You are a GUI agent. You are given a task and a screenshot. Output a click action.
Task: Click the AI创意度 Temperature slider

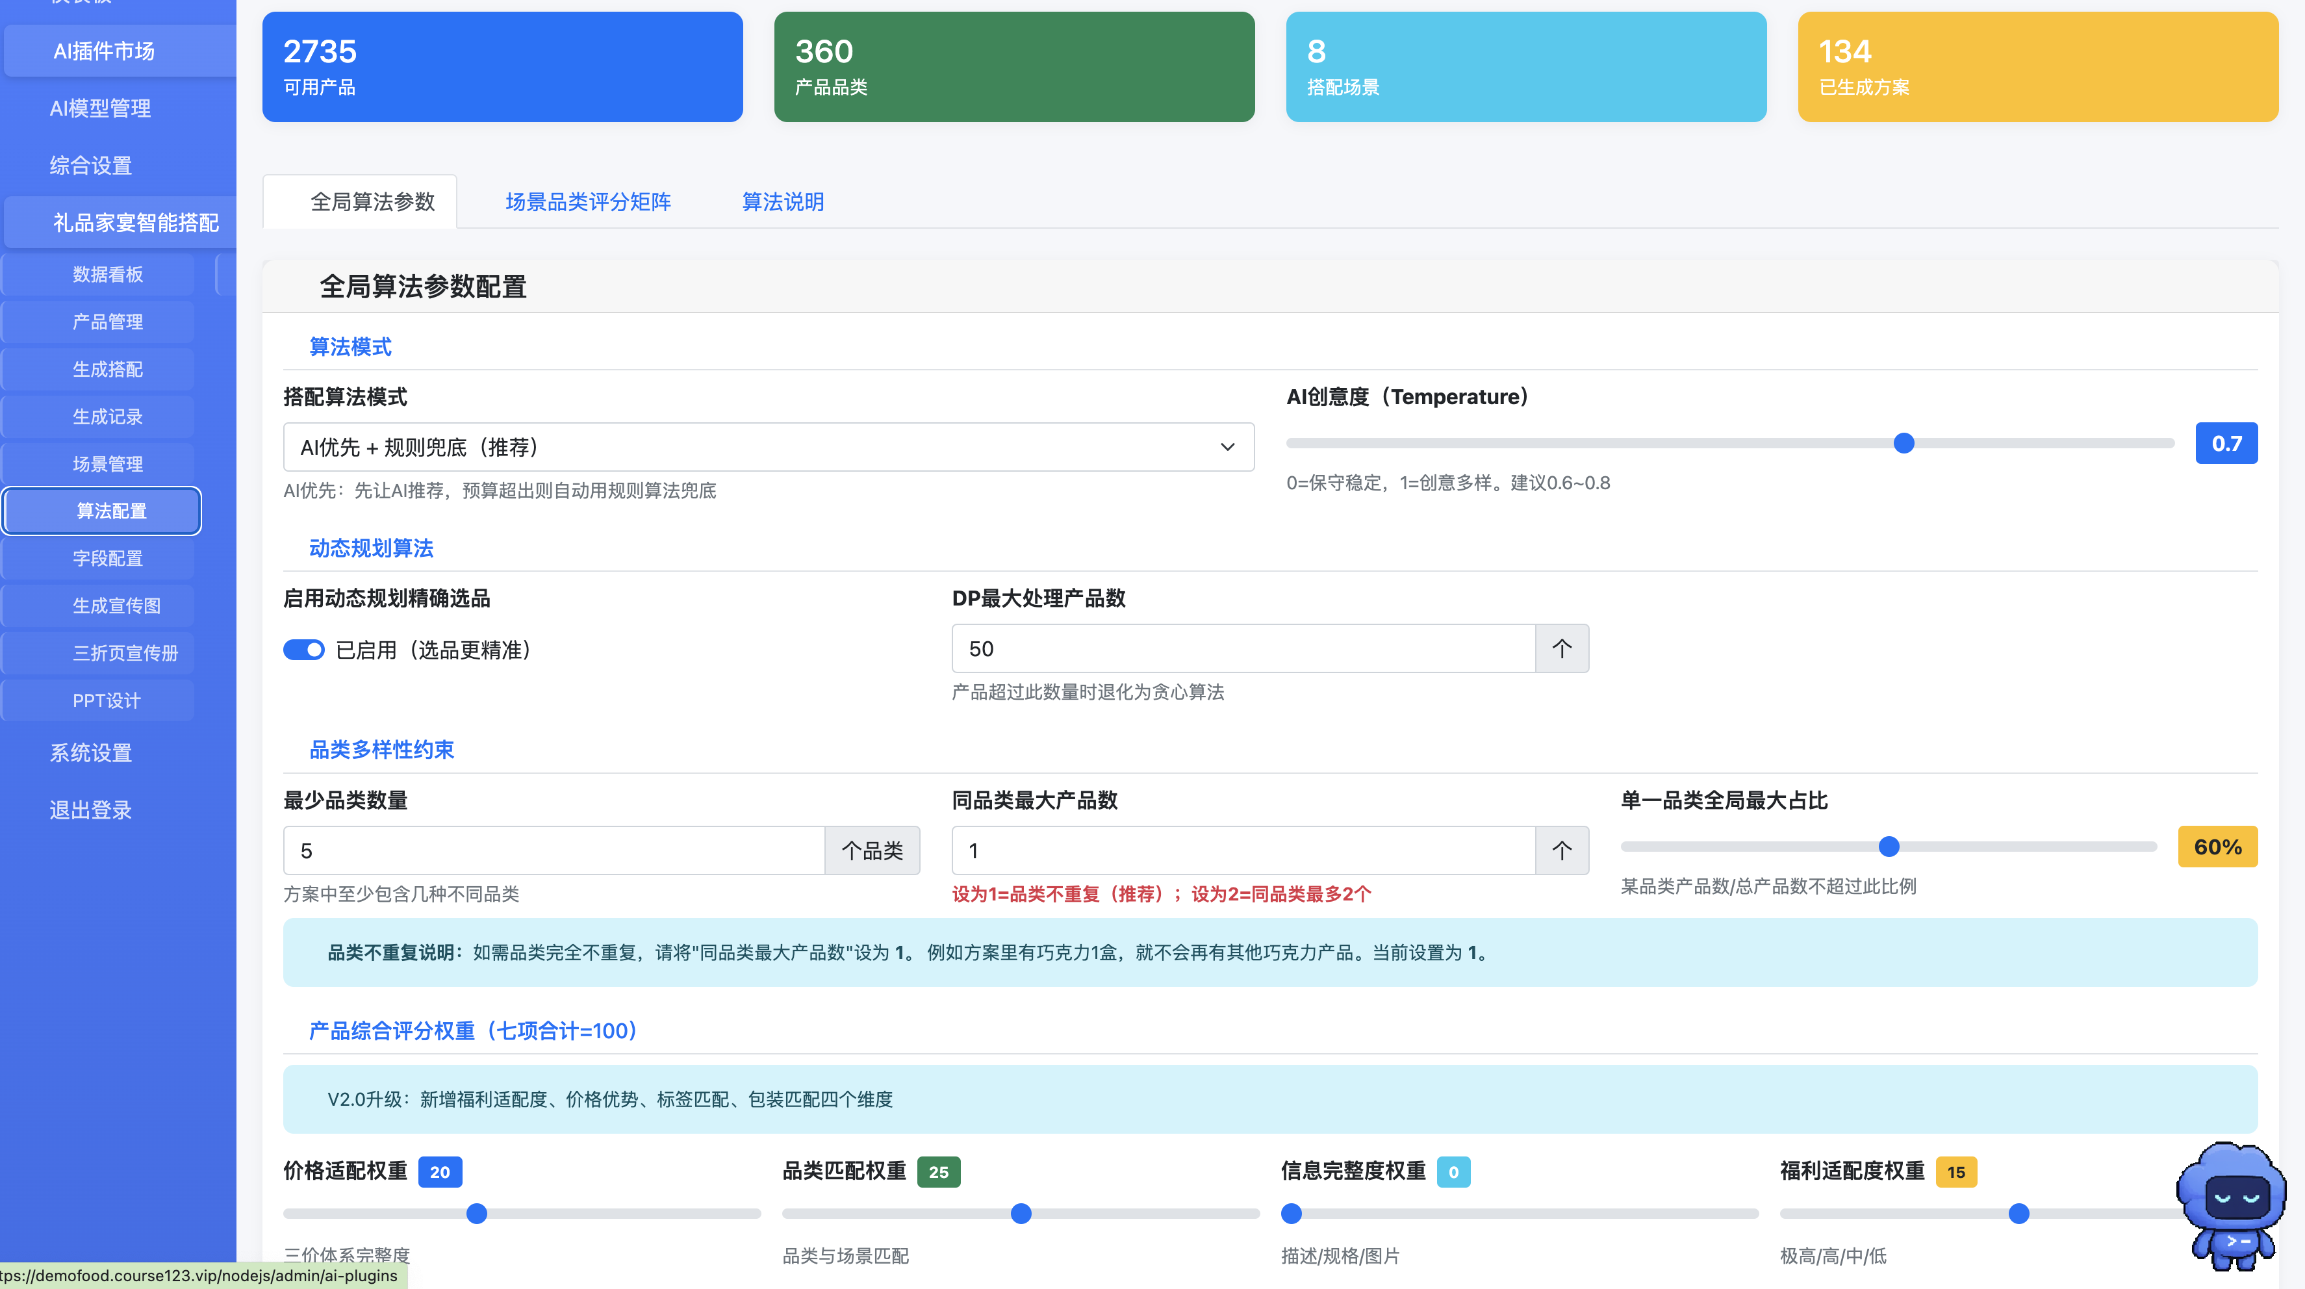(1729, 443)
